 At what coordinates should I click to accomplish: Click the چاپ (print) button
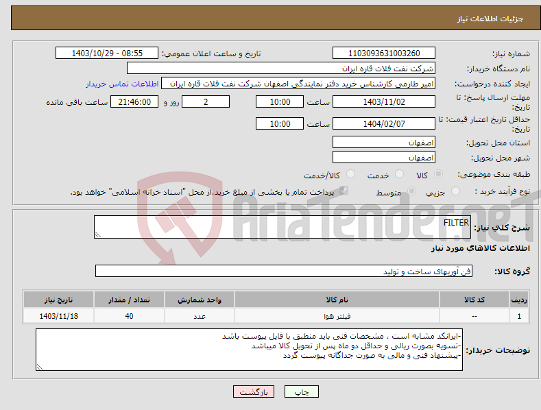[301, 391]
